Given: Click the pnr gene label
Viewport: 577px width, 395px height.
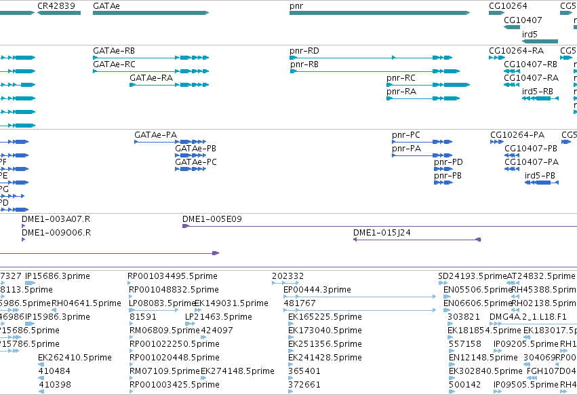Looking at the screenshot, I should tap(296, 6).
